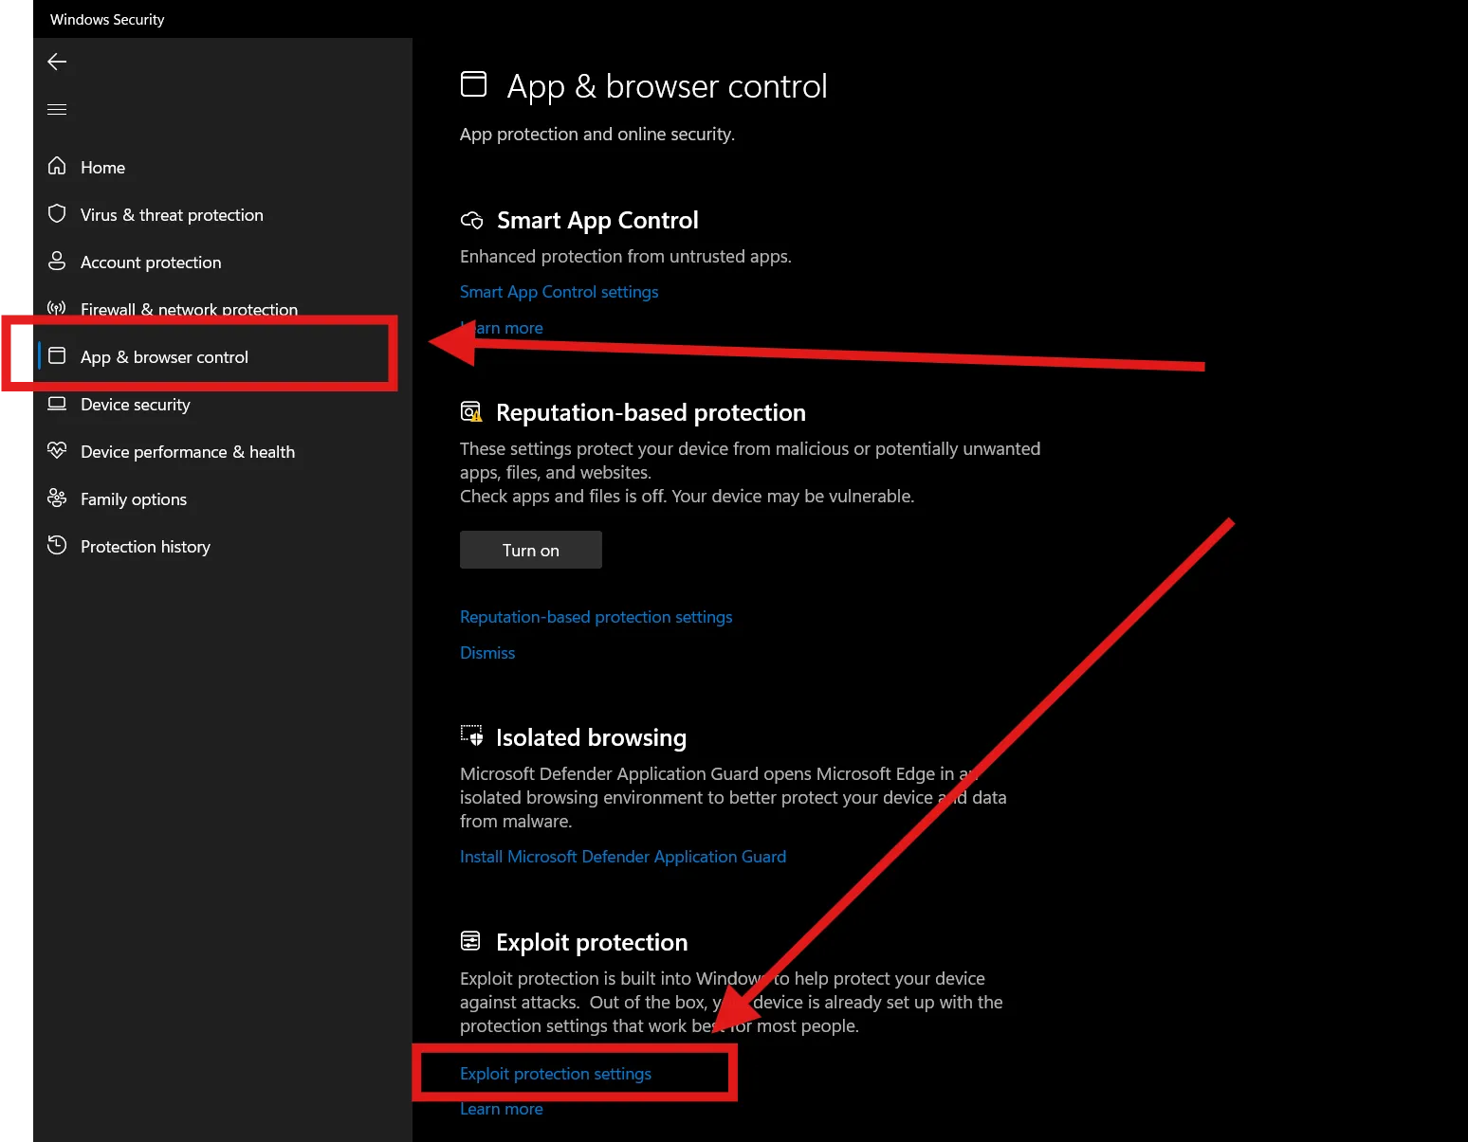Open Account protection via its person icon
The image size is (1468, 1142).
(57, 262)
